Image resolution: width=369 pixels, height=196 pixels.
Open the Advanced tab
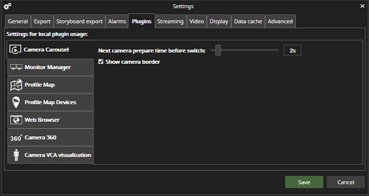click(x=280, y=21)
